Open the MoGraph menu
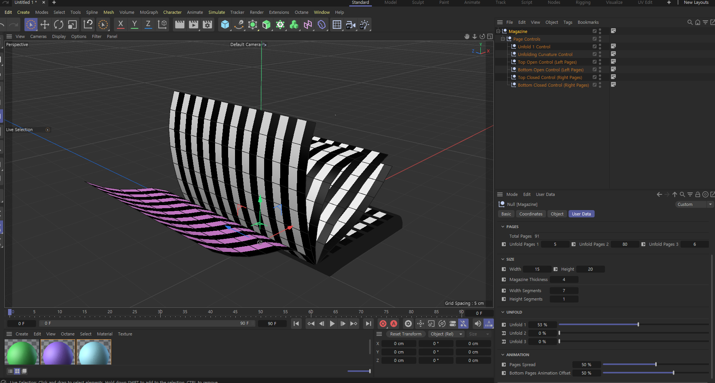715x383 pixels. coord(149,12)
